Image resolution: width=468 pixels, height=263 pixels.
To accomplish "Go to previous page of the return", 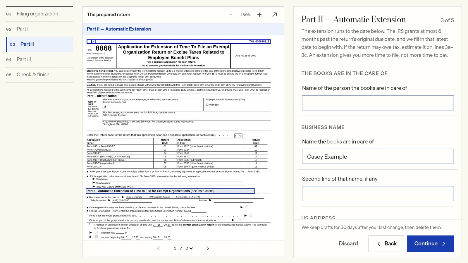I will [x=159, y=248].
